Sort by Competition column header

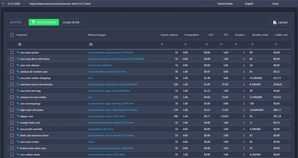coord(191,35)
